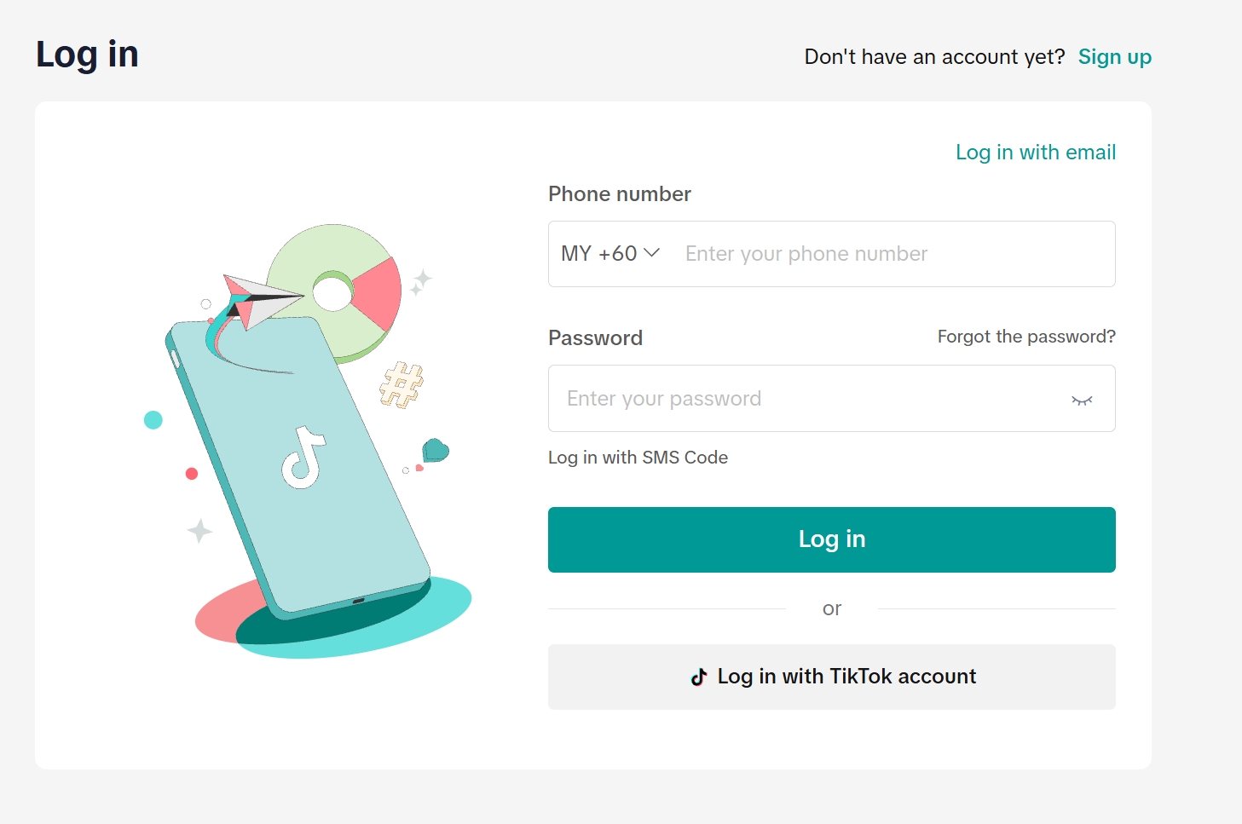Click the Log in page heading
1242x824 pixels.
(x=87, y=55)
